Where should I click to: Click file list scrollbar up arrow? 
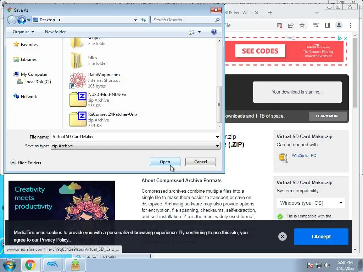pos(219,41)
